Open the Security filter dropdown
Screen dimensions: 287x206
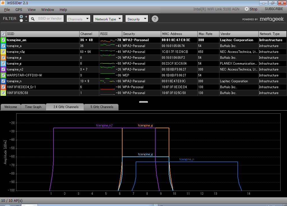coord(136,19)
